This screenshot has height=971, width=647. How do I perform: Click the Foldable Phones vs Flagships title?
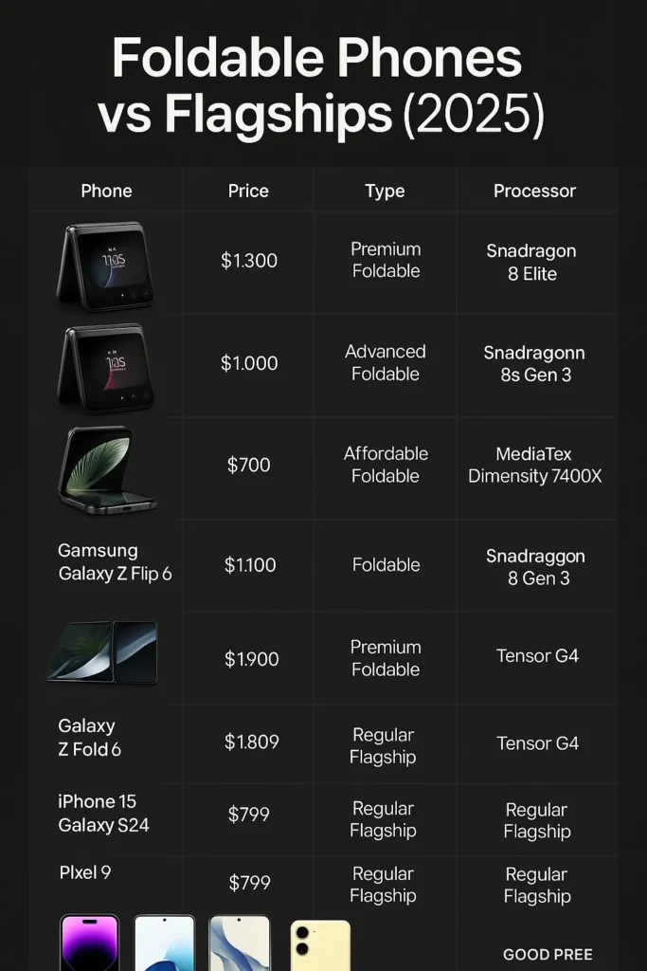point(320,85)
